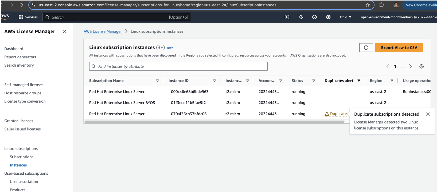437x192 pixels.
Task: Sort by Duplicates alert column arrow
Action: 359,81
